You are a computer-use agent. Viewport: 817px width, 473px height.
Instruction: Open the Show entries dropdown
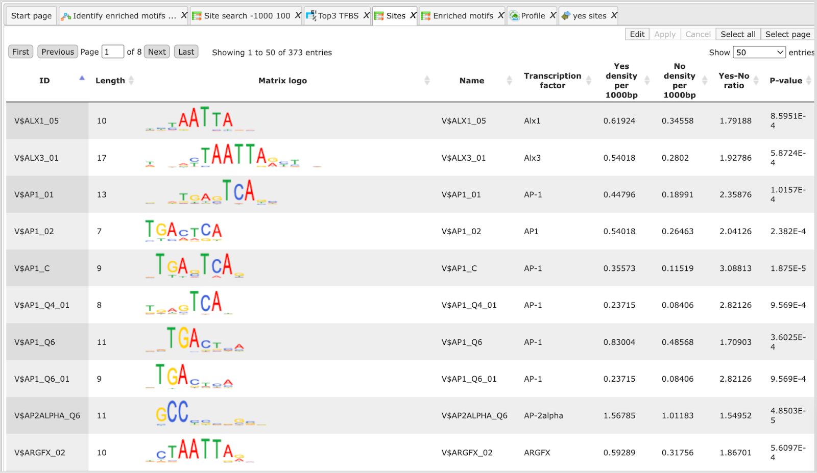(x=759, y=52)
